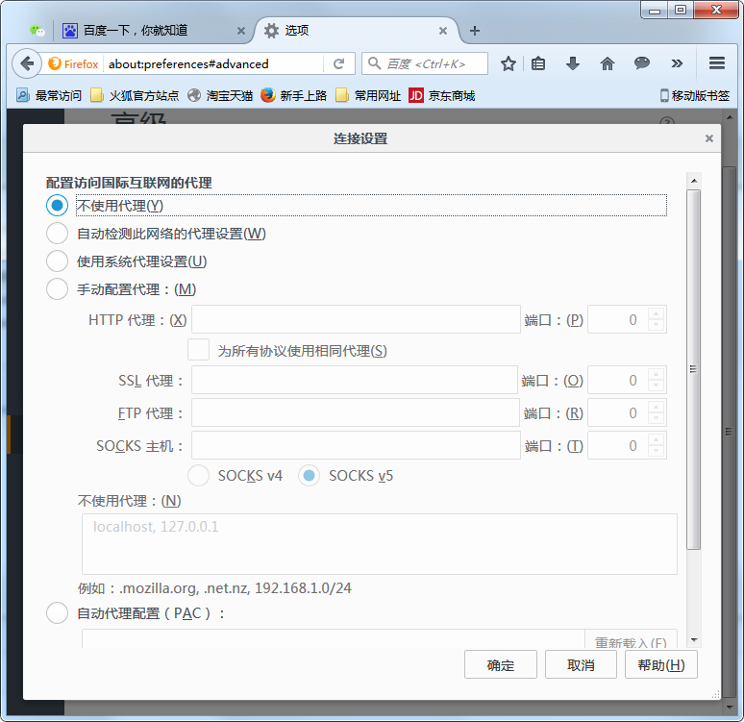
Task: Click the back navigation arrow
Action: [27, 63]
